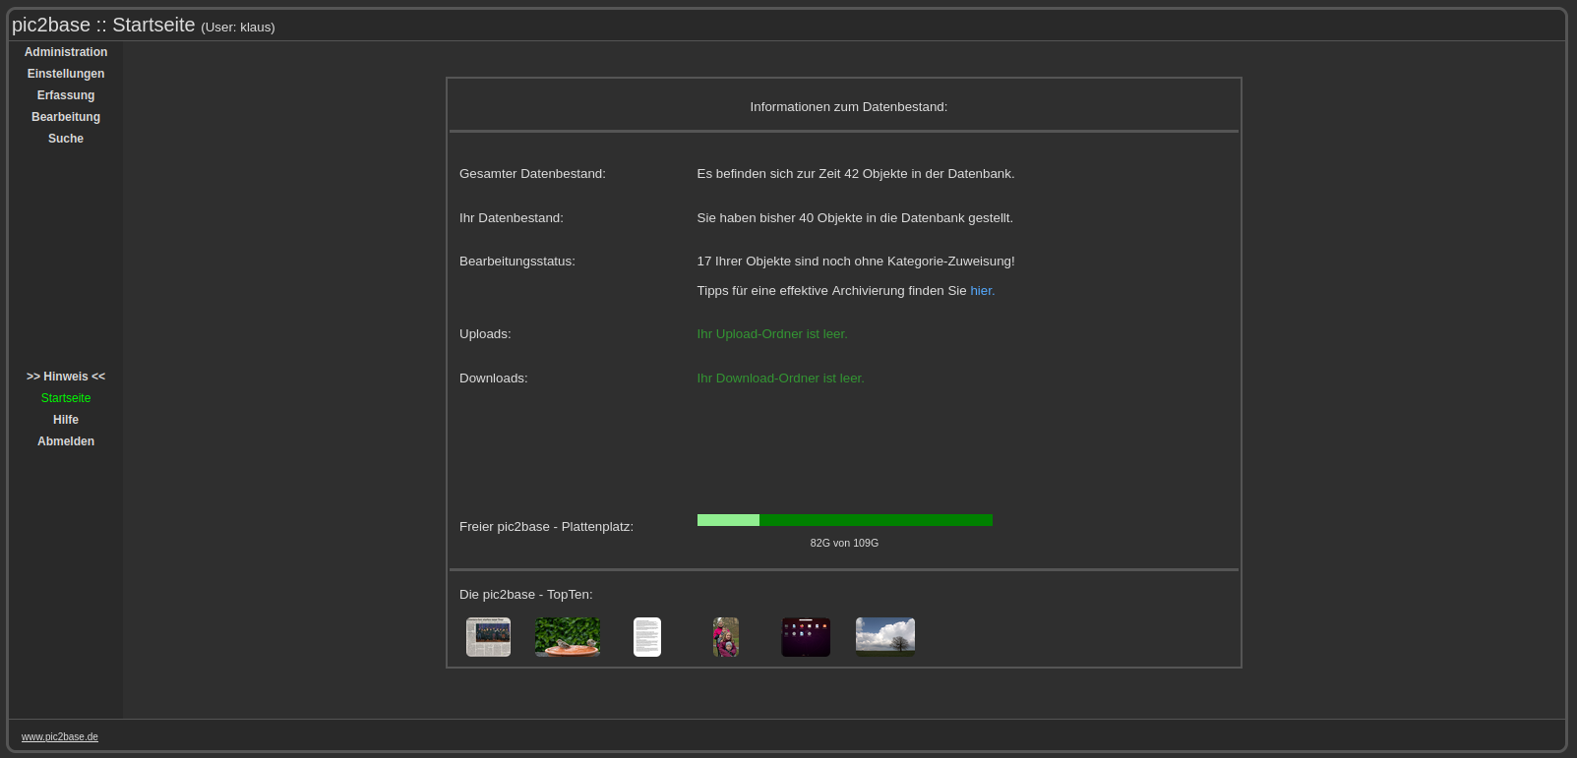Open the birds on birdbath thumbnail

(x=568, y=637)
